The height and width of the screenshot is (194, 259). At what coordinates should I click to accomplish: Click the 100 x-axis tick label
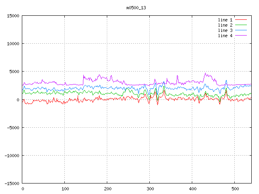(x=65, y=189)
